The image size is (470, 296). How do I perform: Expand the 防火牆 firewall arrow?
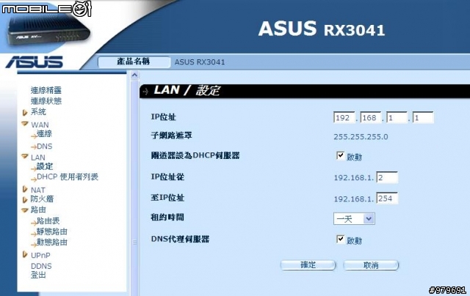(25, 199)
